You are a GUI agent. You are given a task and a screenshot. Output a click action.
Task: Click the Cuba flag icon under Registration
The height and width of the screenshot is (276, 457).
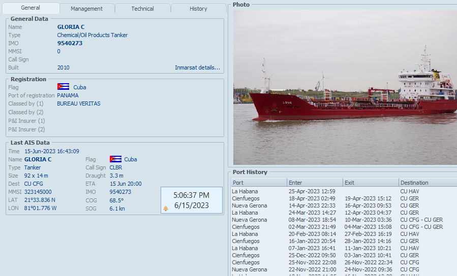[63, 87]
